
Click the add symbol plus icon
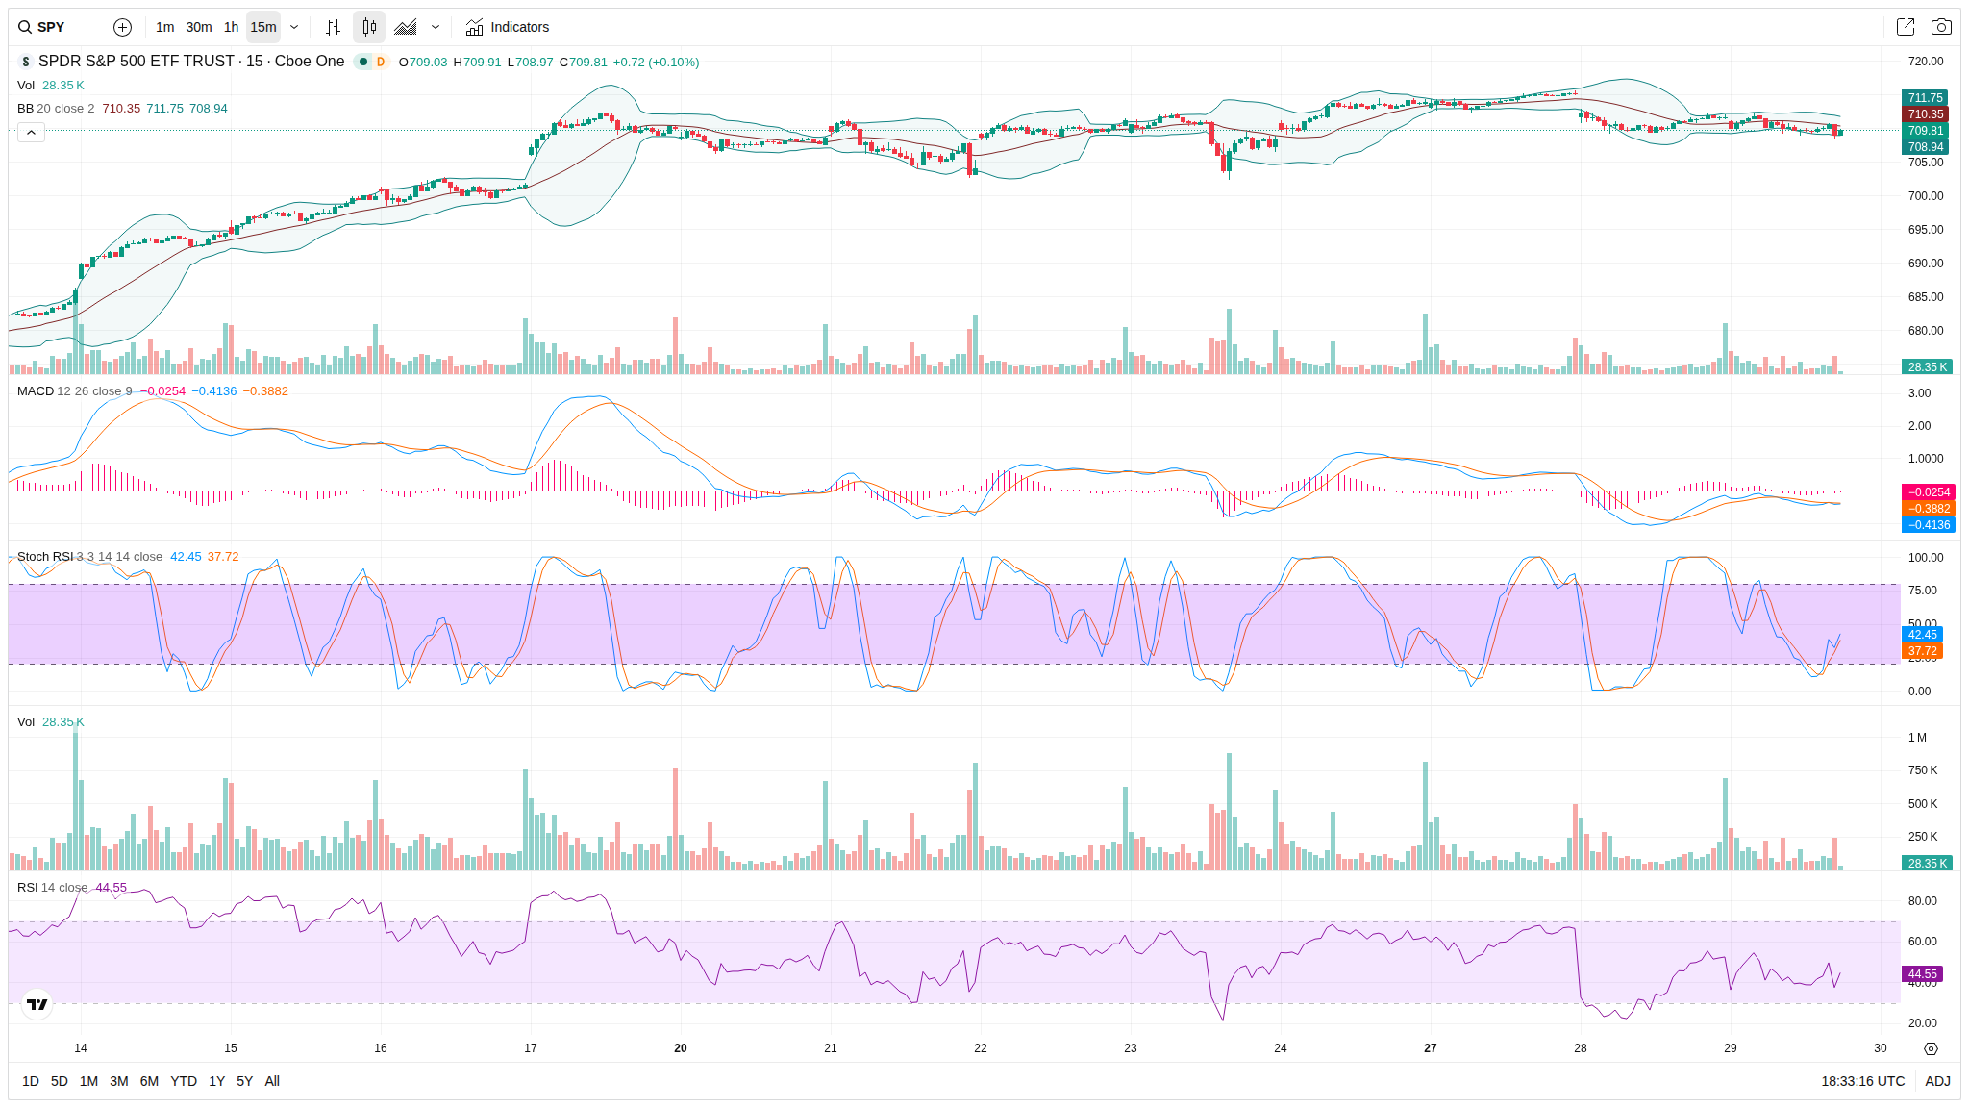[x=122, y=27]
